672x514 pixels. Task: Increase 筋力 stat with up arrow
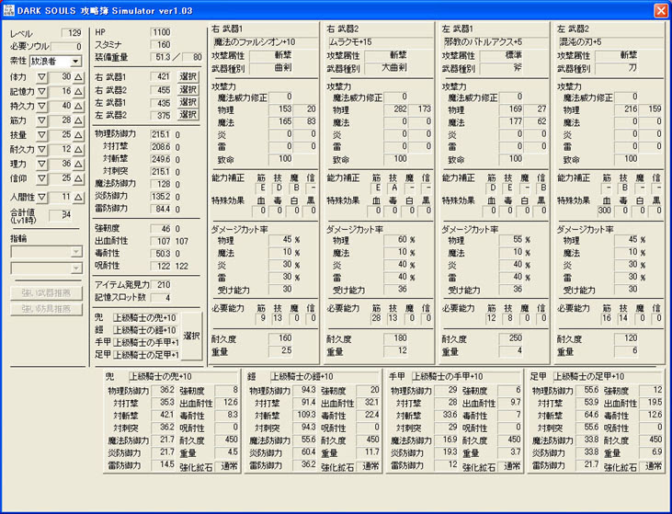click(78, 120)
